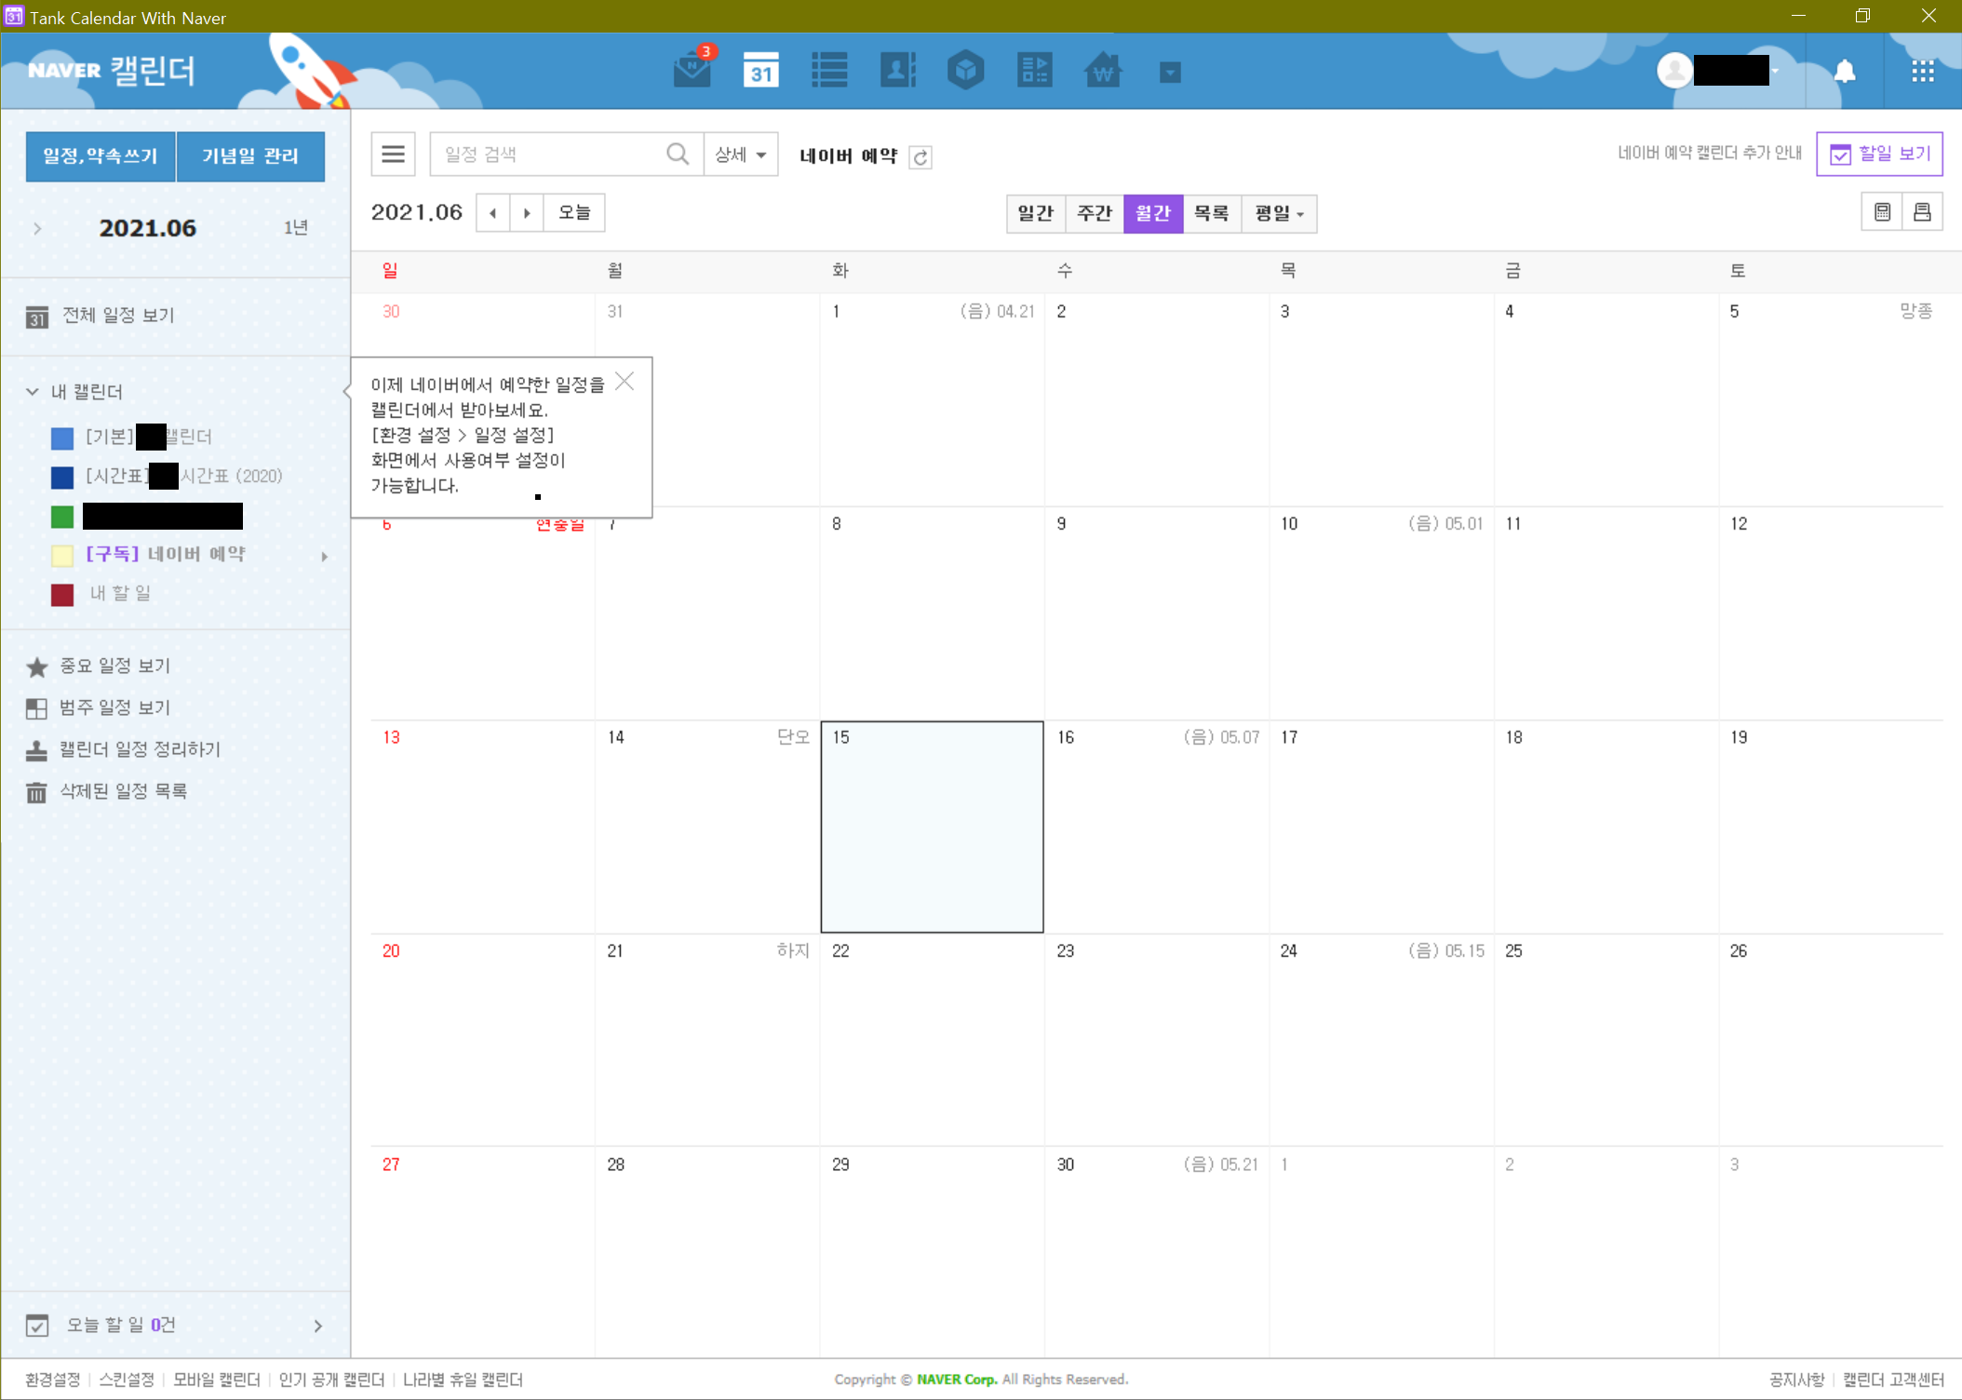Open the notification bell

point(1844,72)
